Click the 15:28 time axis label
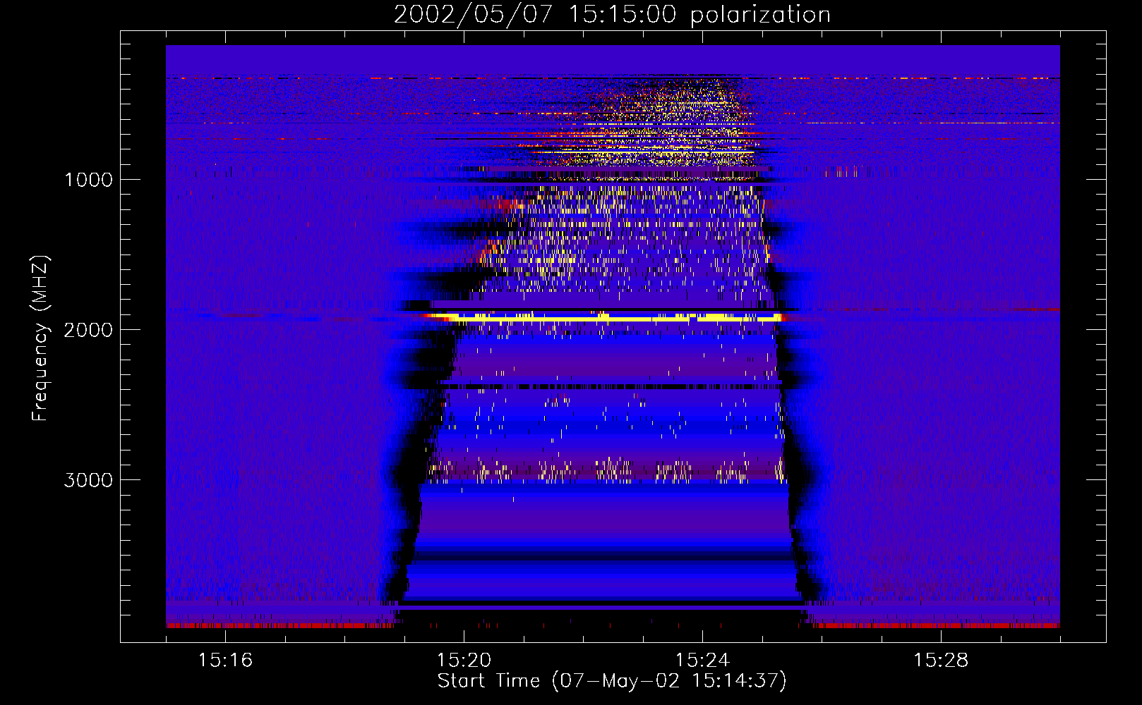This screenshot has width=1142, height=705. click(x=941, y=660)
